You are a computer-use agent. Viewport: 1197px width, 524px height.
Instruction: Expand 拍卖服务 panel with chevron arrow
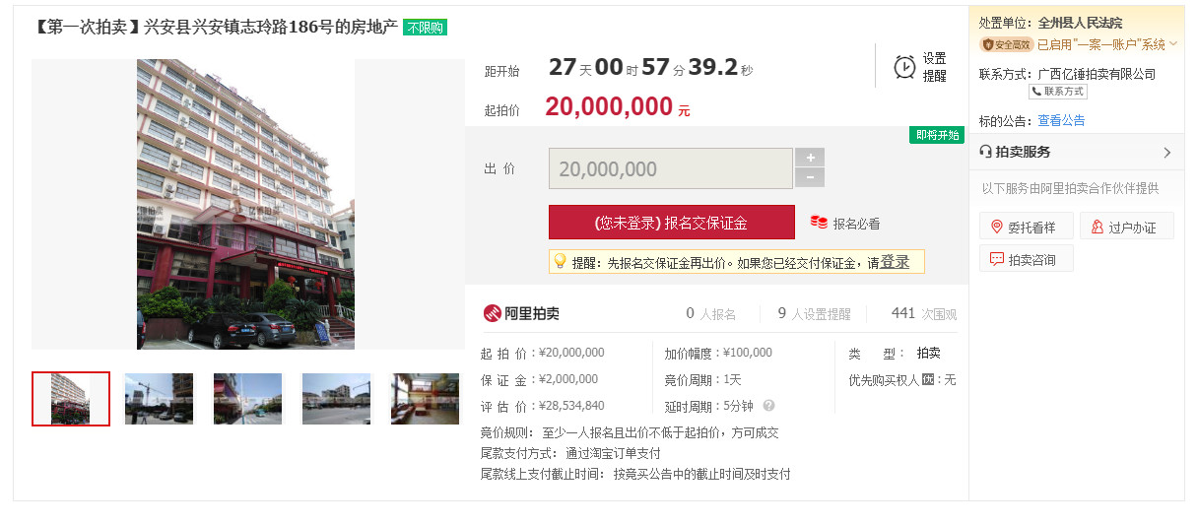tap(1167, 153)
